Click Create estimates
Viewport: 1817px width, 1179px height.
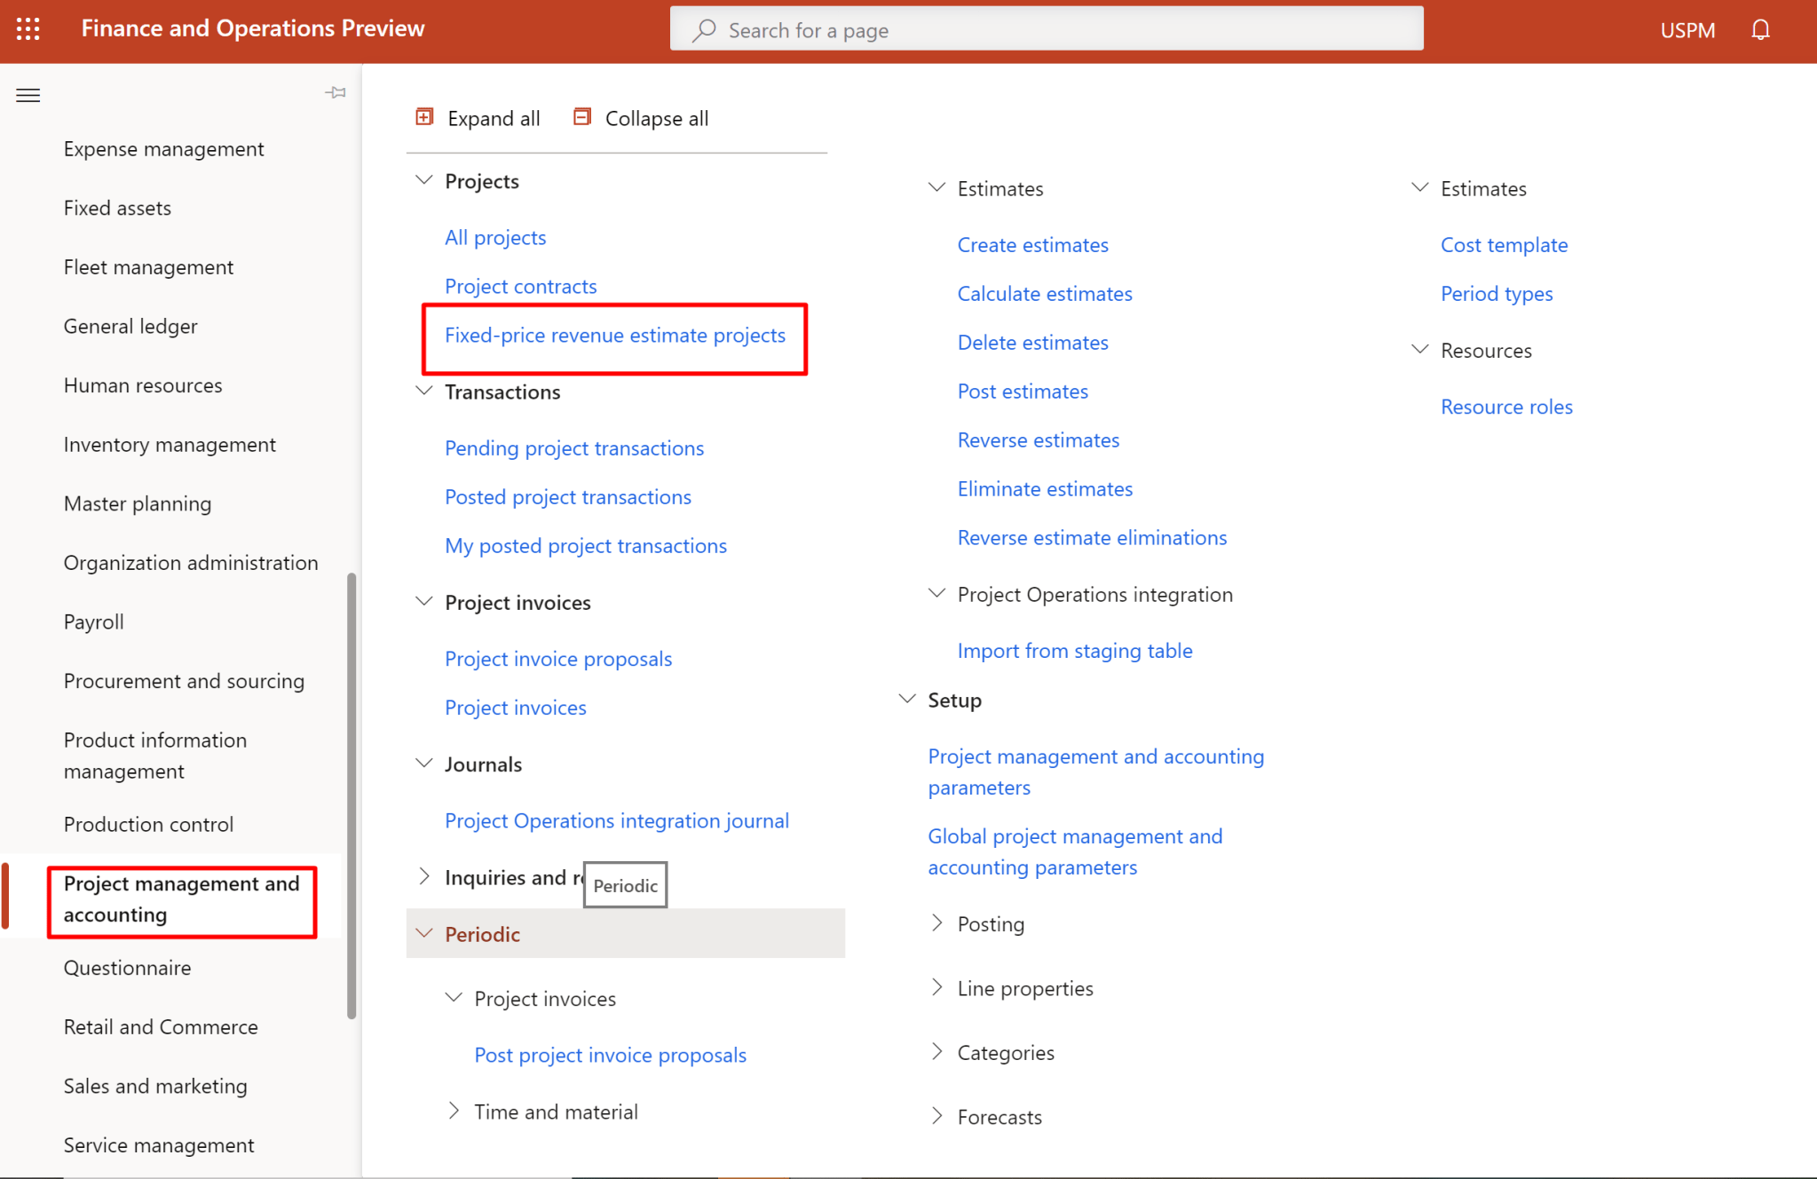[1032, 244]
